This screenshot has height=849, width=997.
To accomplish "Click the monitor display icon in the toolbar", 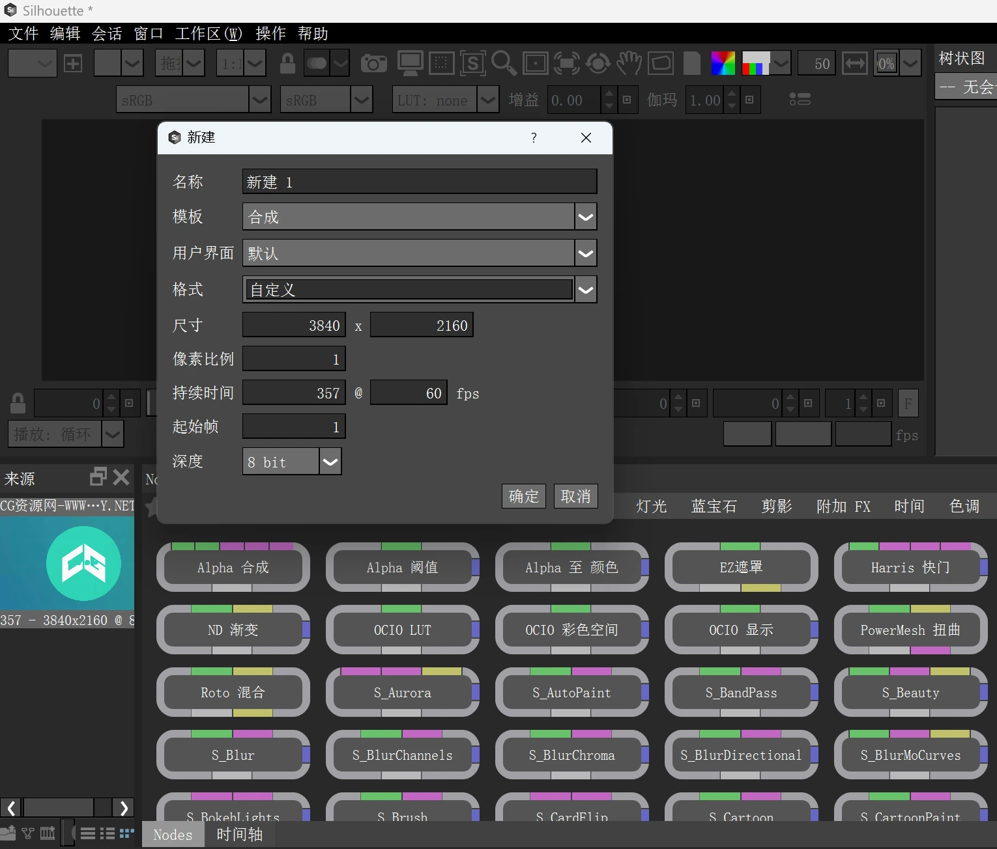I will (410, 63).
